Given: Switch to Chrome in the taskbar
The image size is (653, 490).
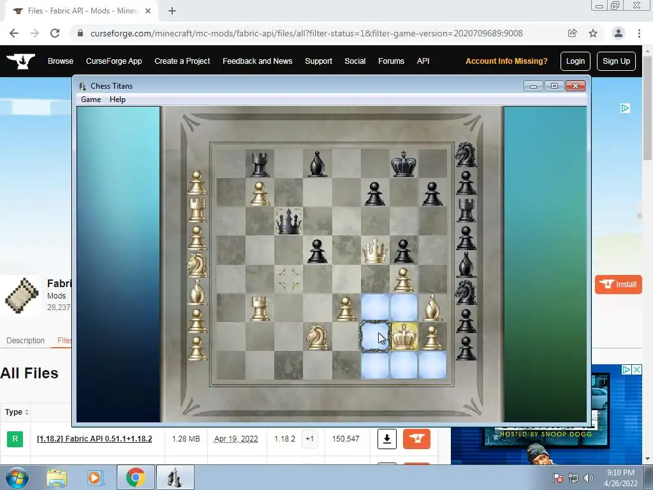Looking at the screenshot, I should point(135,478).
